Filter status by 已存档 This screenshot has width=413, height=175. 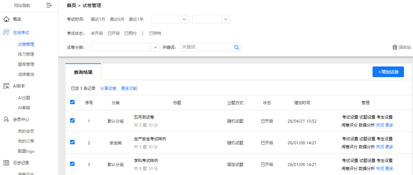pos(155,33)
